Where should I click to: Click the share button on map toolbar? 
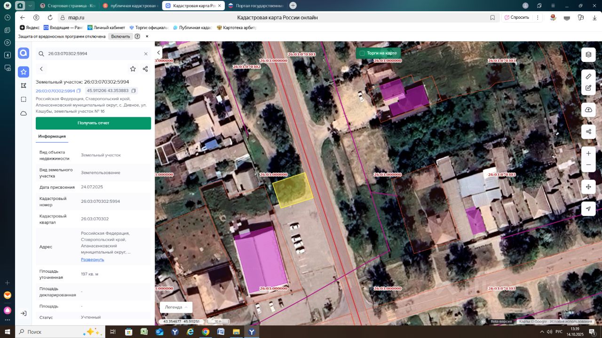[588, 132]
